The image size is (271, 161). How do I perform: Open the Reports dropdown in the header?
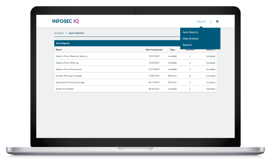(x=201, y=21)
